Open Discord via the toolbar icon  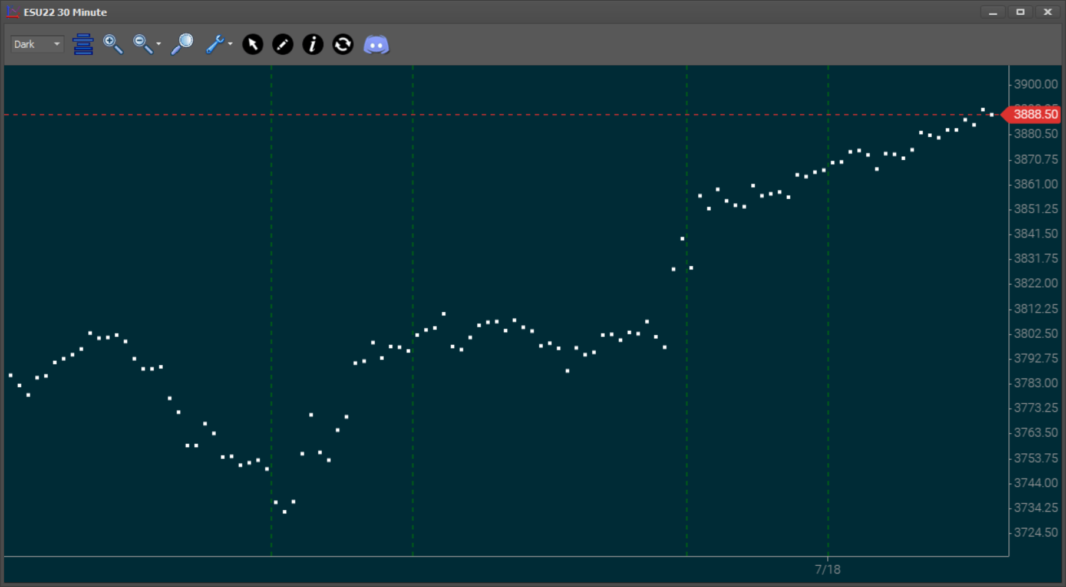click(x=377, y=44)
